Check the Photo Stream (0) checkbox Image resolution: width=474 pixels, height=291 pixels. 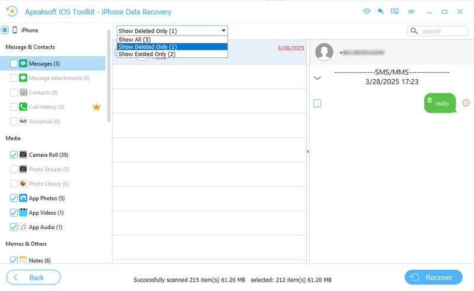tap(14, 169)
